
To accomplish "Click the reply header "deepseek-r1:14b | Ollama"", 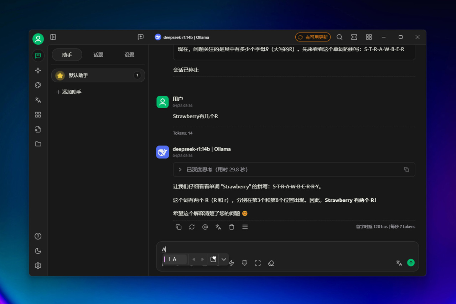I will coord(202,149).
